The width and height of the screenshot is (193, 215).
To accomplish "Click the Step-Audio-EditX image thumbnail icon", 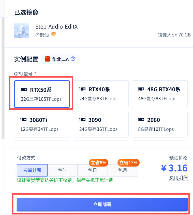I will (21, 30).
